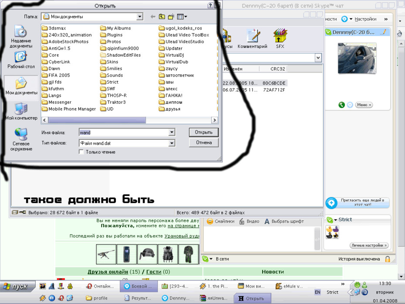Open Личные настройки in Skype
Image resolution: width=405 pixels, height=304 pixels.
(369, 245)
